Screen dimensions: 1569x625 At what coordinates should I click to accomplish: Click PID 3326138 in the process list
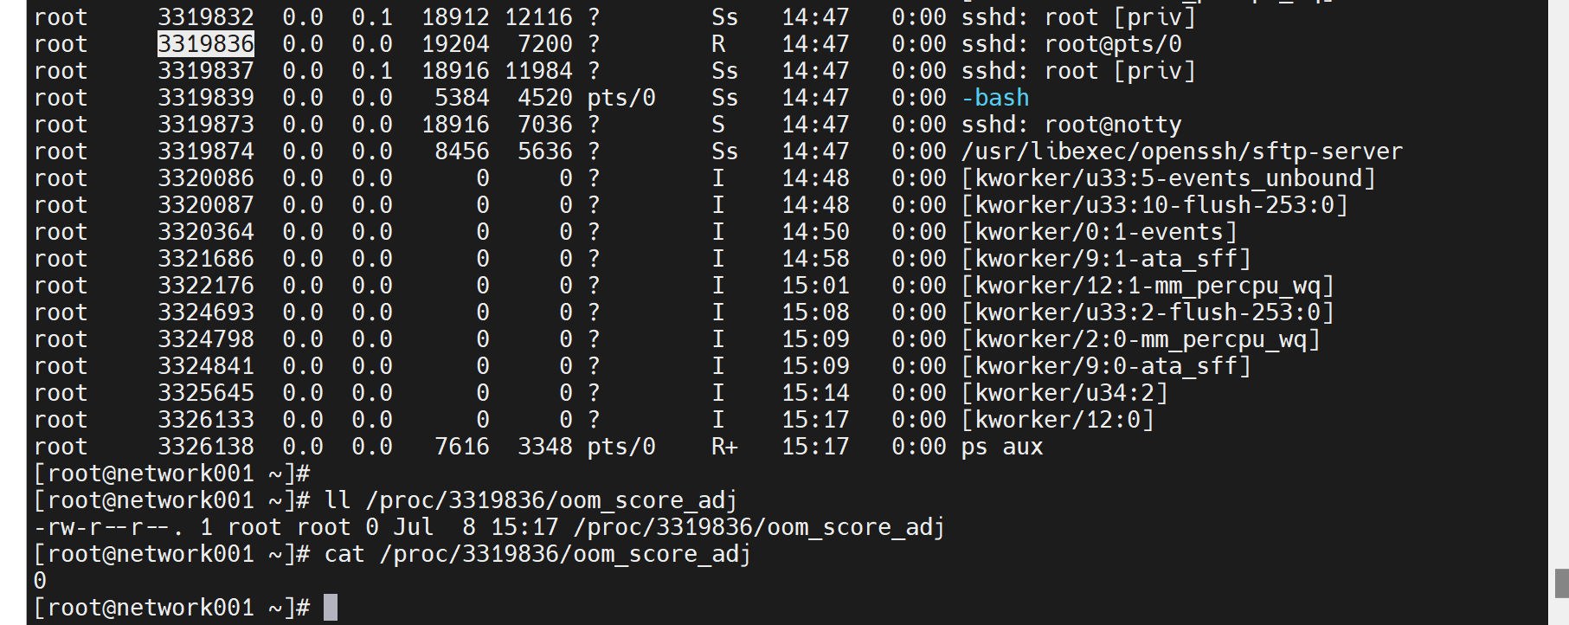[205, 447]
